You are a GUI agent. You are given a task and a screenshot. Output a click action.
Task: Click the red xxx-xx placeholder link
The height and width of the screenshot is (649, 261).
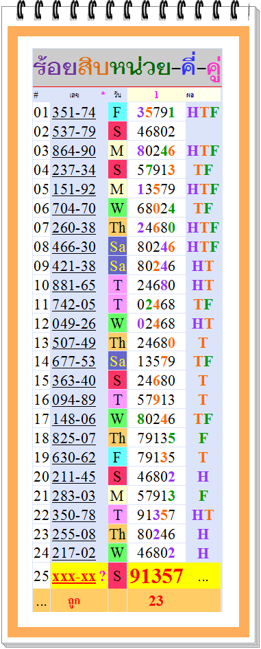click(x=74, y=577)
